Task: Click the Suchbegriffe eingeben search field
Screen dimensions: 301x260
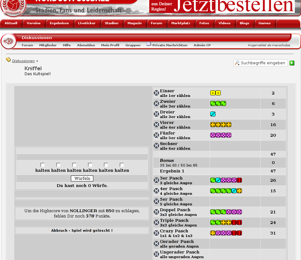Action: (262, 63)
